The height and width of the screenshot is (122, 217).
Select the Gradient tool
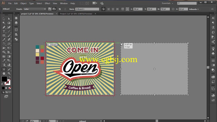pyautogui.click(x=9, y=56)
